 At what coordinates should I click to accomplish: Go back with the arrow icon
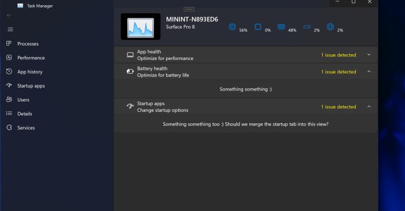point(9,16)
